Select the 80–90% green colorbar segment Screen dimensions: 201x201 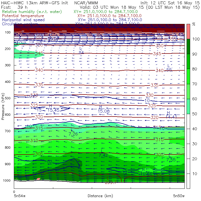pos(188,61)
